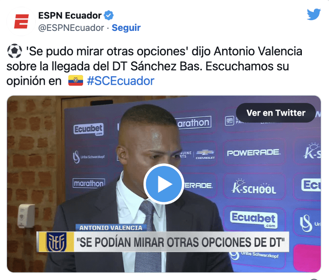
Task: Click the Ver en Twitter button
Action: coord(276,113)
